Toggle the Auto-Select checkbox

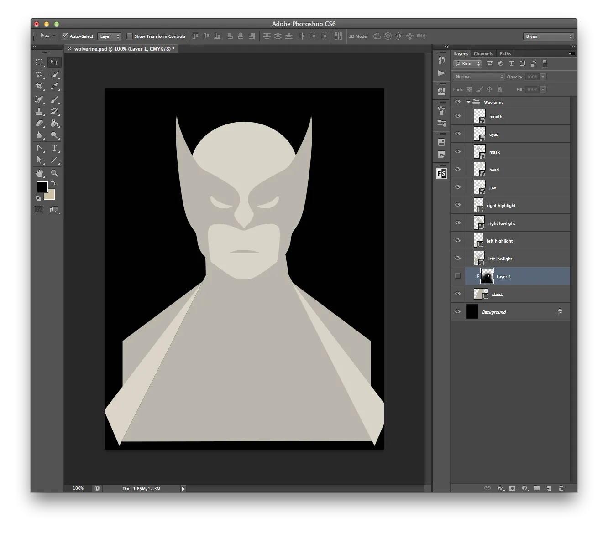pyautogui.click(x=65, y=36)
